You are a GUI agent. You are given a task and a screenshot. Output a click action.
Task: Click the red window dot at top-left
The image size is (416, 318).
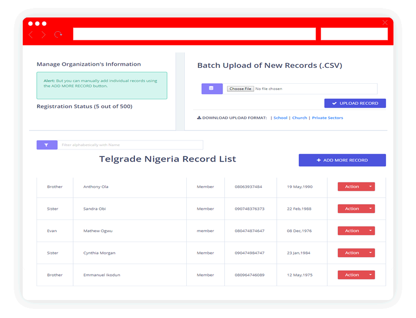pos(31,23)
